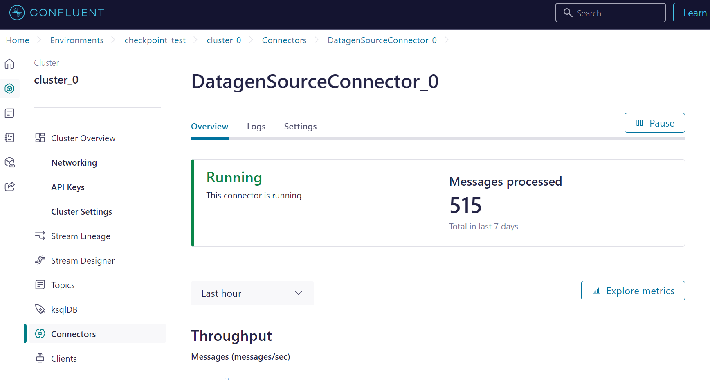Click the Stream Lineage arrows icon
Screen dimensions: 710x380
(x=40, y=236)
